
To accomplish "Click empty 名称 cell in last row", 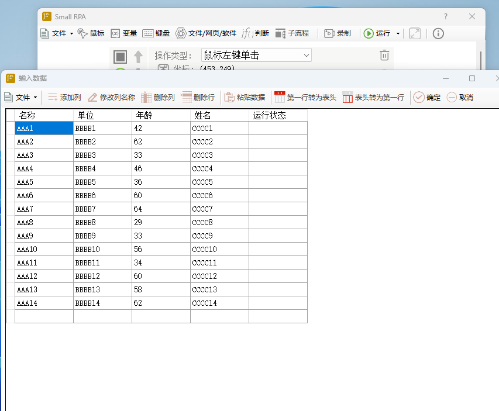I will pos(44,316).
